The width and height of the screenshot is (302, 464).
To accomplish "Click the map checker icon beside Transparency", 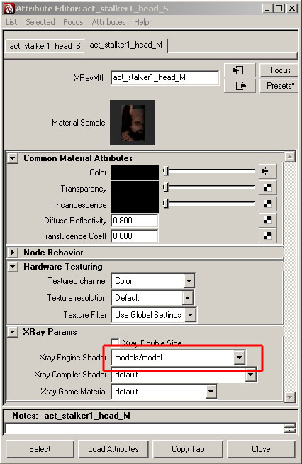I will pyautogui.click(x=267, y=187).
